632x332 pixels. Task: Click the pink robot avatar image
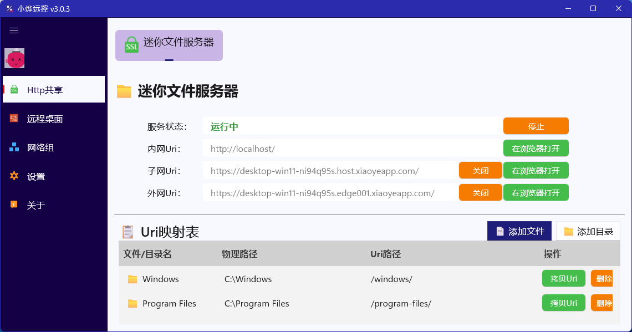(14, 58)
